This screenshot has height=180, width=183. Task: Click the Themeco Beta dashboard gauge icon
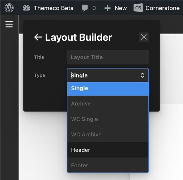(x=26, y=8)
